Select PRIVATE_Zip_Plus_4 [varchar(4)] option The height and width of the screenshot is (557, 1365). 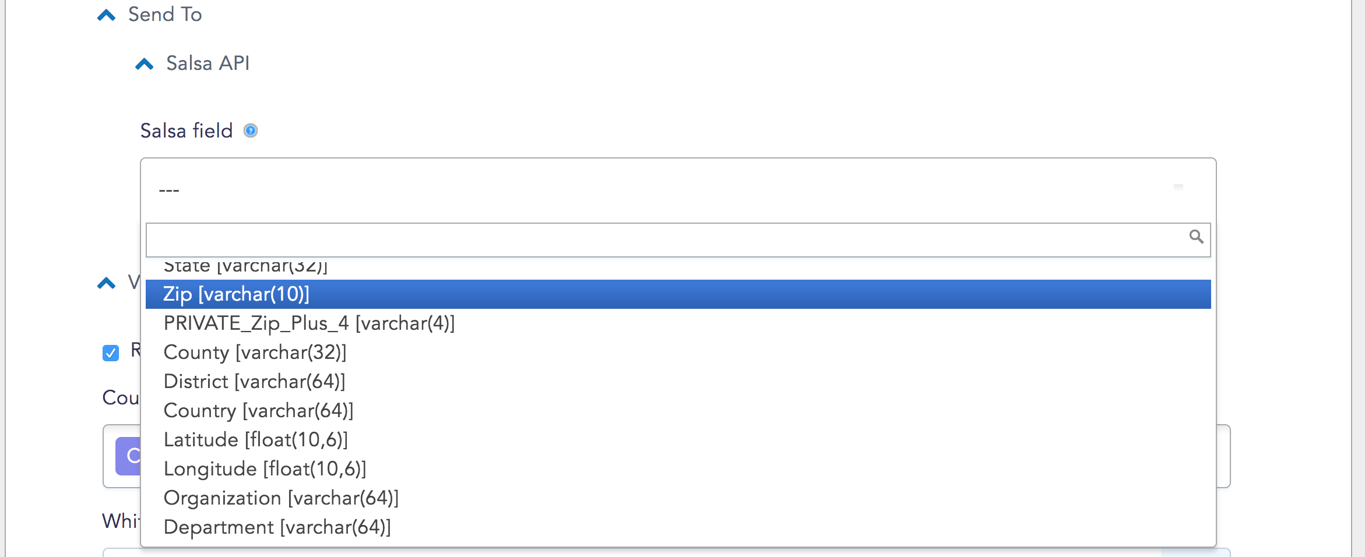pos(678,323)
